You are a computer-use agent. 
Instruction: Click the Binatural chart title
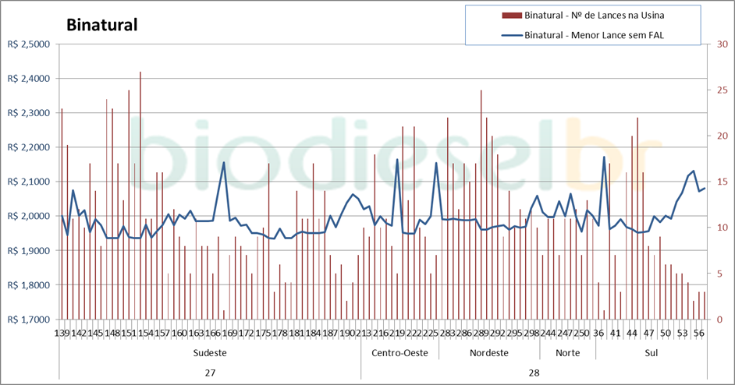pyautogui.click(x=101, y=25)
